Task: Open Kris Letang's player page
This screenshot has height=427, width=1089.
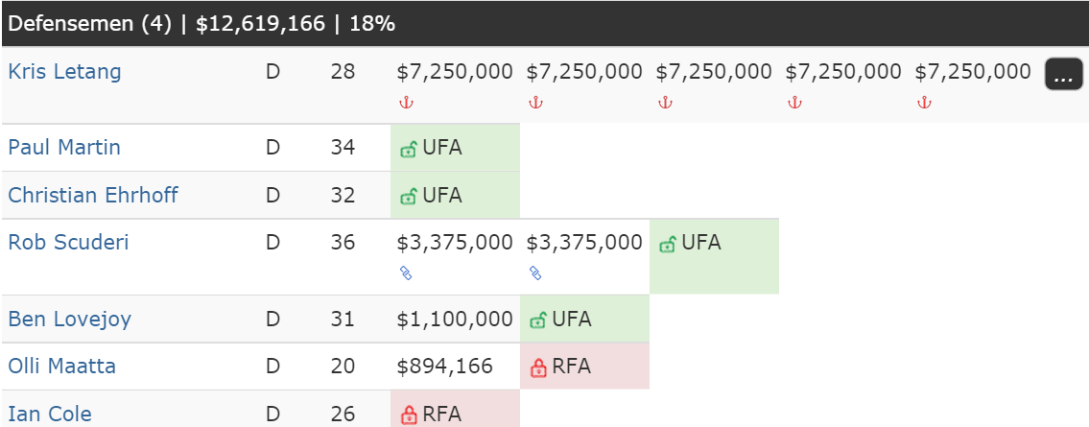Action: click(x=64, y=72)
